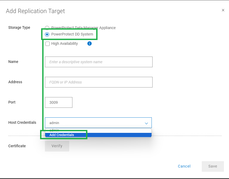Enable the High Availability checkbox

coord(47,43)
